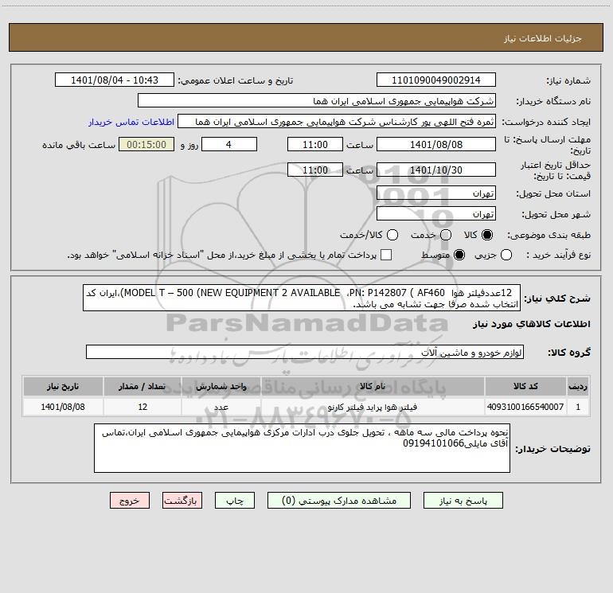
Task: Click the توضیحات خریدار text area
Action: (x=303, y=448)
